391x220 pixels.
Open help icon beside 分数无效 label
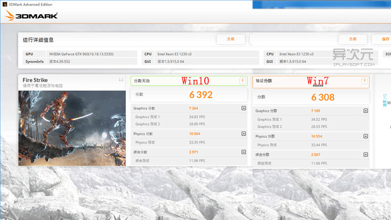242,81
